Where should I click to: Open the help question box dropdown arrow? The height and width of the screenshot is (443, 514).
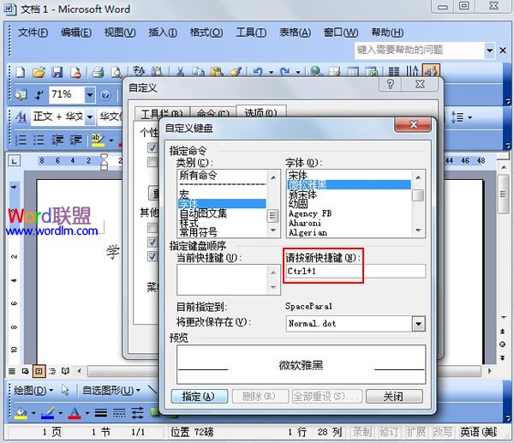tap(489, 51)
